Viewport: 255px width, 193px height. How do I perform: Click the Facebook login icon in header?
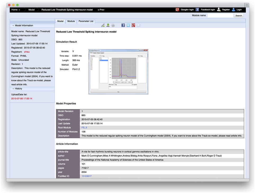tap(197, 10)
